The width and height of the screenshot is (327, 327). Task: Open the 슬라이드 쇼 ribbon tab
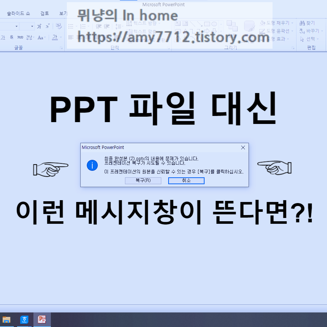(19, 13)
